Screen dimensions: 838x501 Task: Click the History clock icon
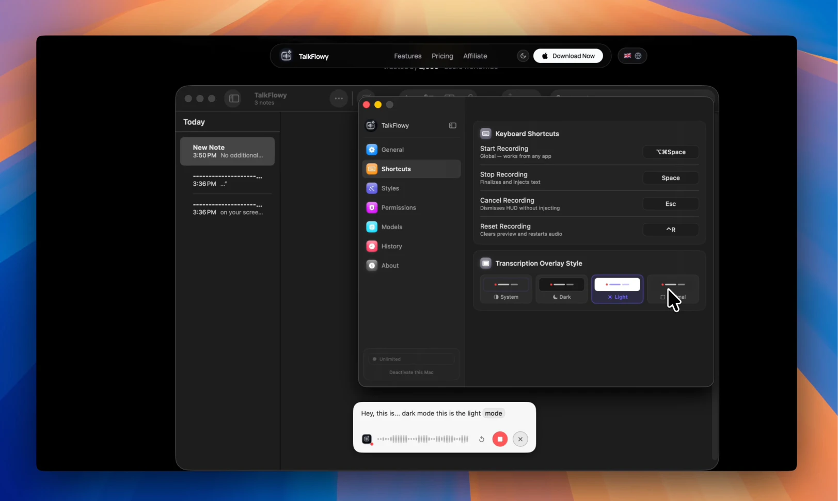[372, 246]
